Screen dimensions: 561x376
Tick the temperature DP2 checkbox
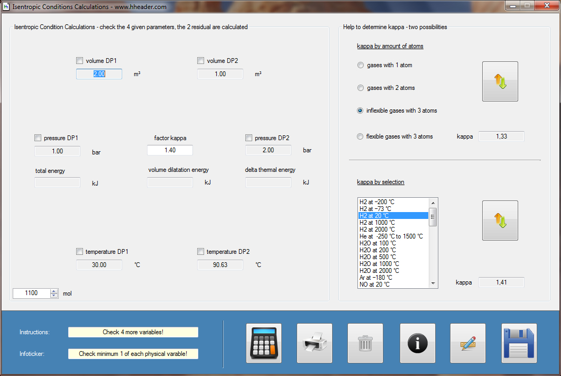coord(201,252)
